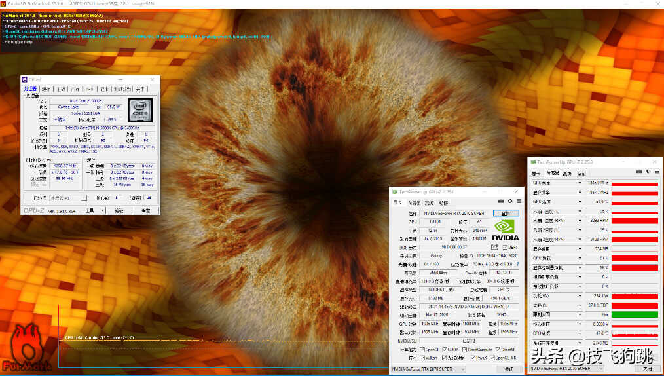Toggle the DirectML checkbox
The width and height of the screenshot is (664, 376).
coord(498,350)
